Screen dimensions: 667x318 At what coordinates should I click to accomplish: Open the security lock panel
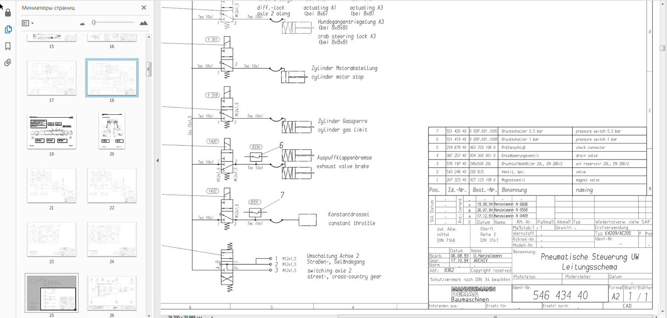(8, 13)
